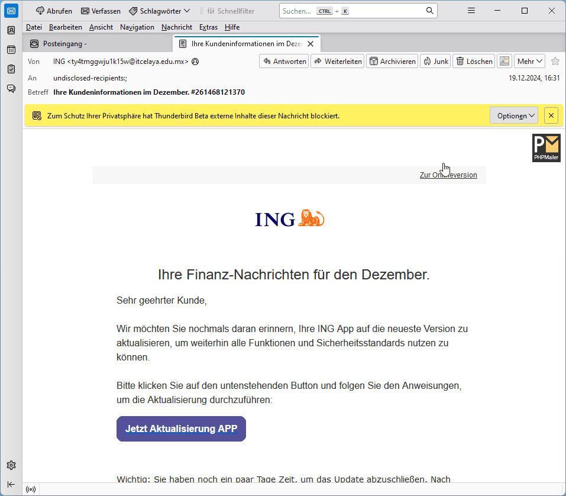Click the Archivieren button
This screenshot has height=496, width=566.
[x=392, y=62]
